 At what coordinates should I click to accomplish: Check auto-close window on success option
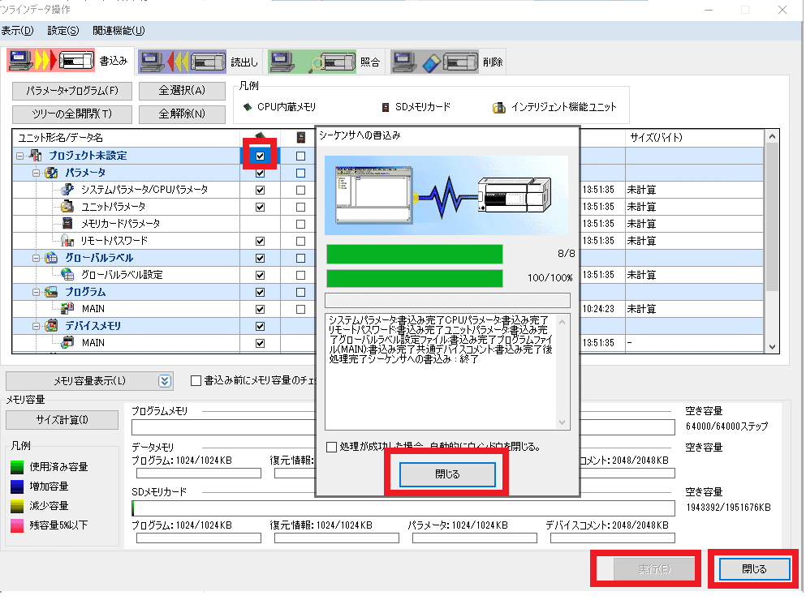pyautogui.click(x=331, y=447)
